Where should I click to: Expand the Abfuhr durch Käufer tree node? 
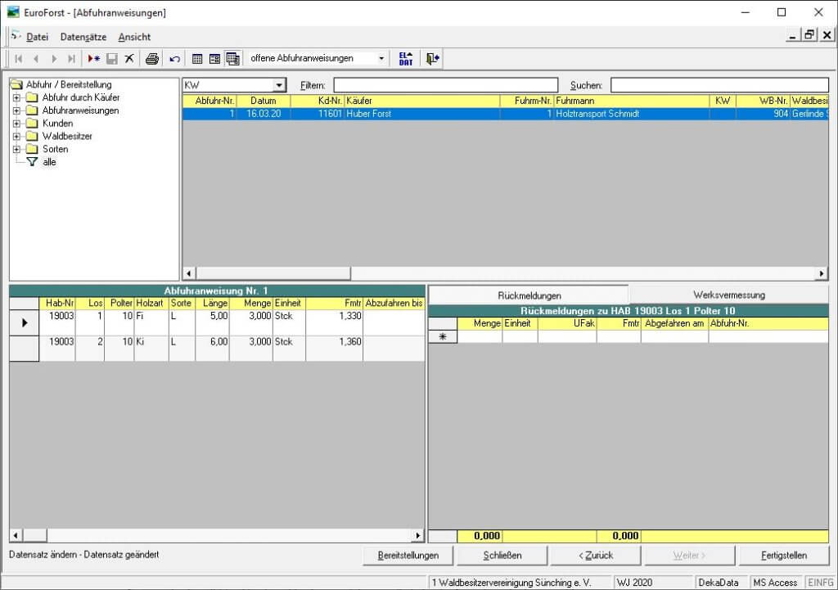16,97
